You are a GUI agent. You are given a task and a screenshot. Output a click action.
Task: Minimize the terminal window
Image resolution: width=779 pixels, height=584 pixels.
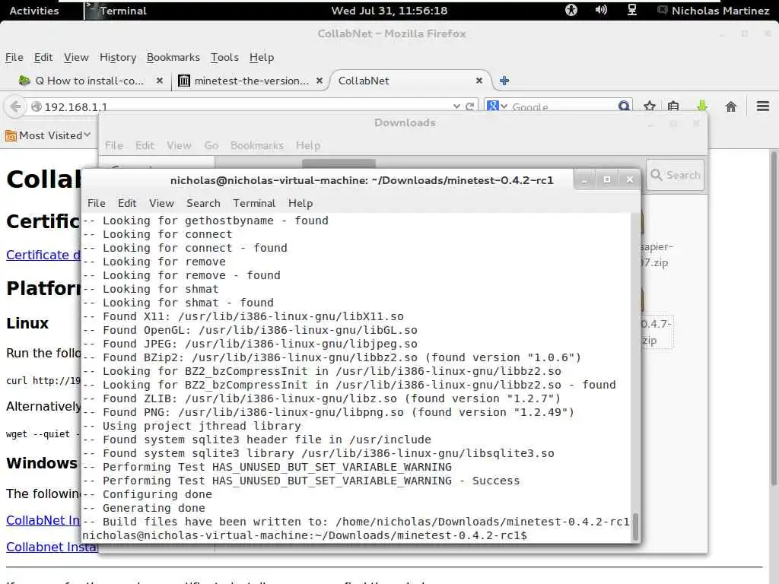[584, 179]
